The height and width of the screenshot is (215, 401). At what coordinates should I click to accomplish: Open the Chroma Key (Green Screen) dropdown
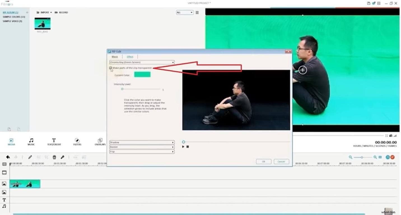click(141, 62)
